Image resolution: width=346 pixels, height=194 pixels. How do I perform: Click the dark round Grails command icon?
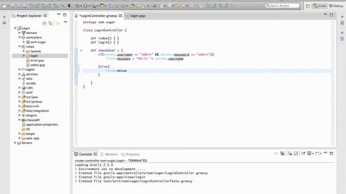coord(70,6)
